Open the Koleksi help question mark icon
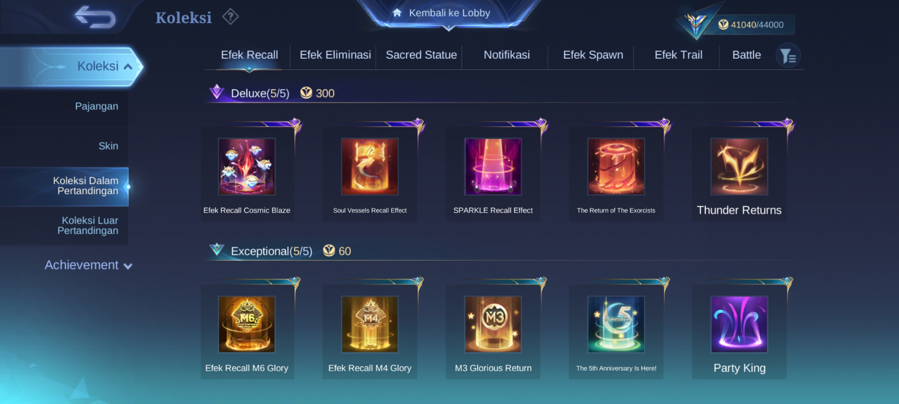This screenshot has width=899, height=404. pyautogui.click(x=230, y=17)
